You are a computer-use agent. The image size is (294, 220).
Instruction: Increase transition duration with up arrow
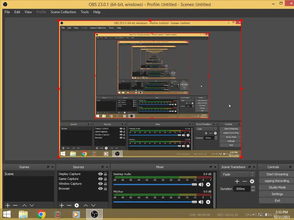(253, 187)
